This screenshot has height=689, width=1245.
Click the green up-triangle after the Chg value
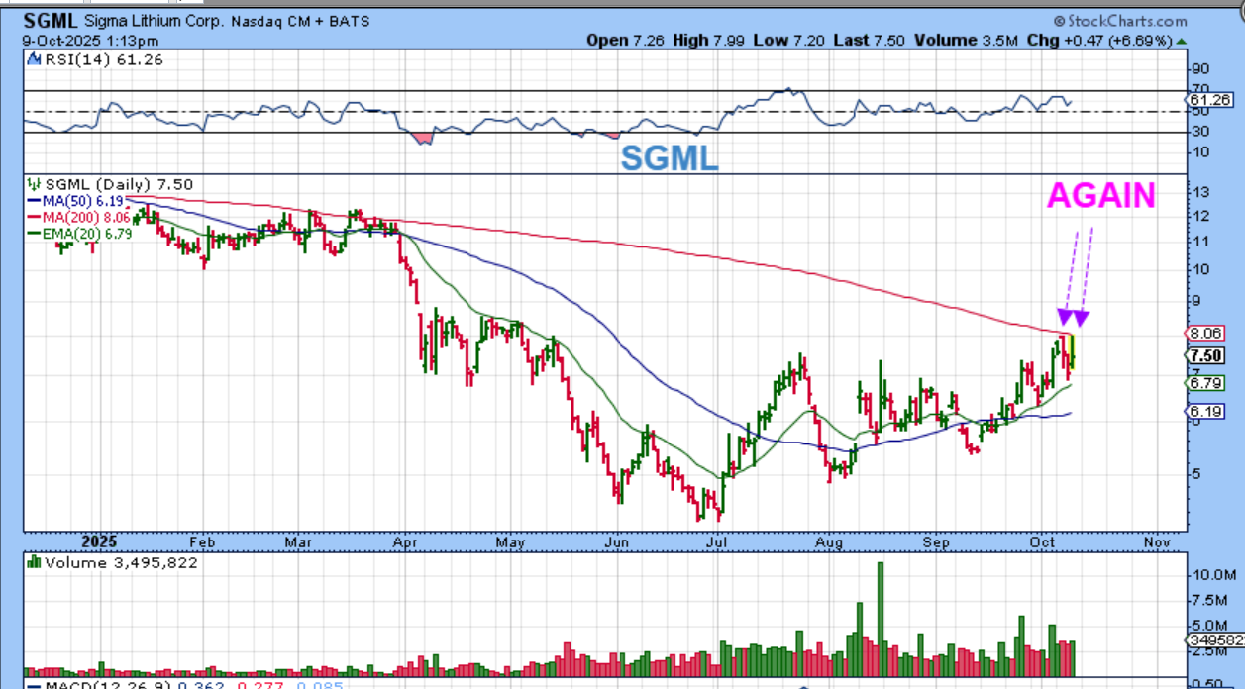(x=1180, y=41)
